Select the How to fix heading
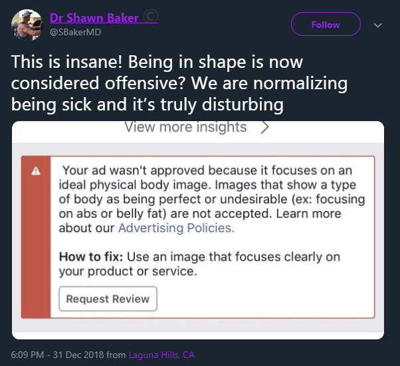 pos(91,257)
